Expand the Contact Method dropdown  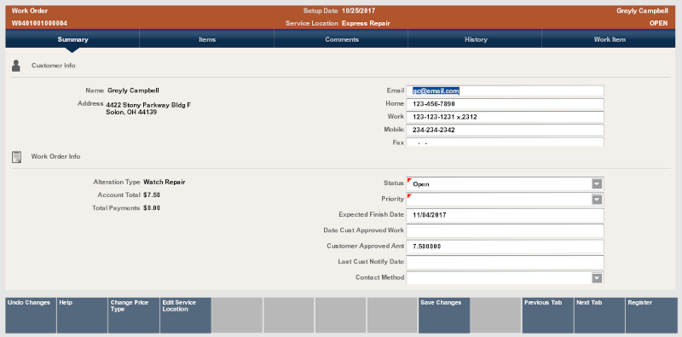(597, 278)
